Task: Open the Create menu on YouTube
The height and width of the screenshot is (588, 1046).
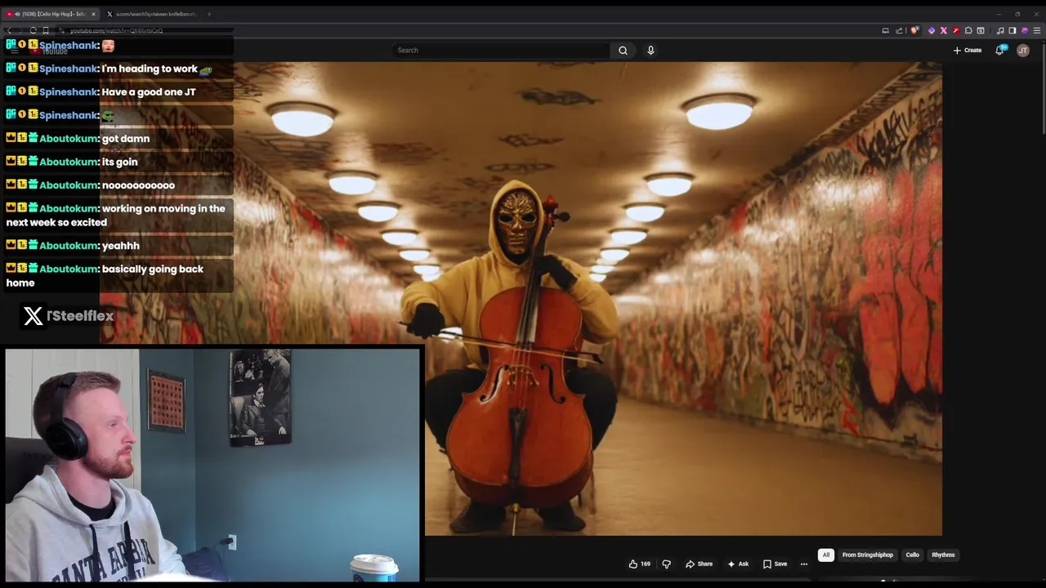Action: [968, 51]
